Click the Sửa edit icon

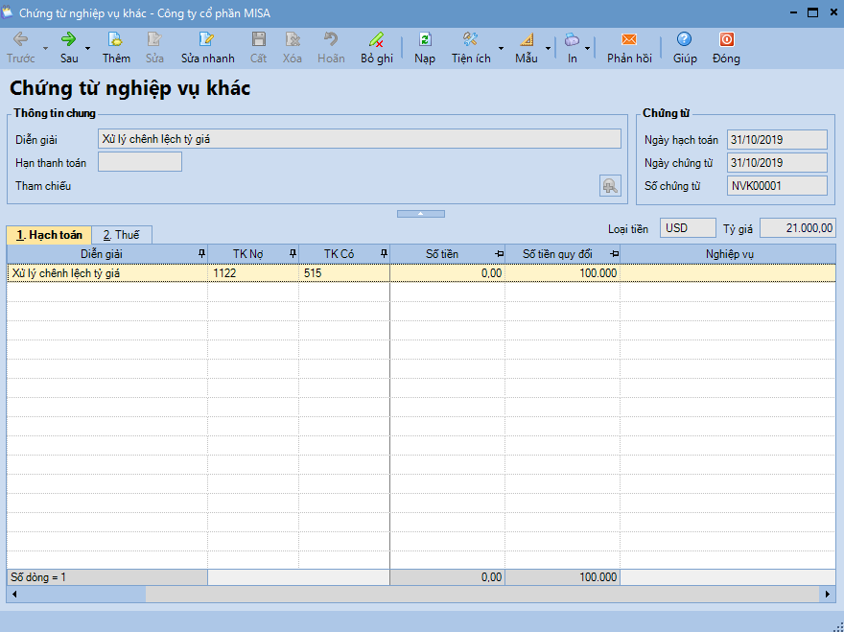[154, 48]
